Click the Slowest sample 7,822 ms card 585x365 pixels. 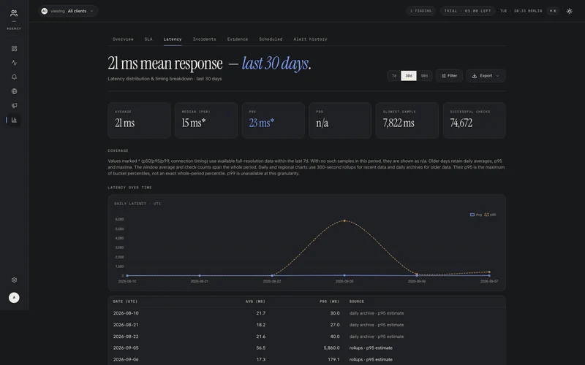[407, 120]
